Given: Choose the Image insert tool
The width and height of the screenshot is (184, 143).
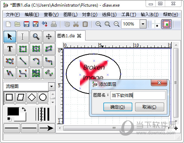Looking at the screenshot, I should (36, 73).
